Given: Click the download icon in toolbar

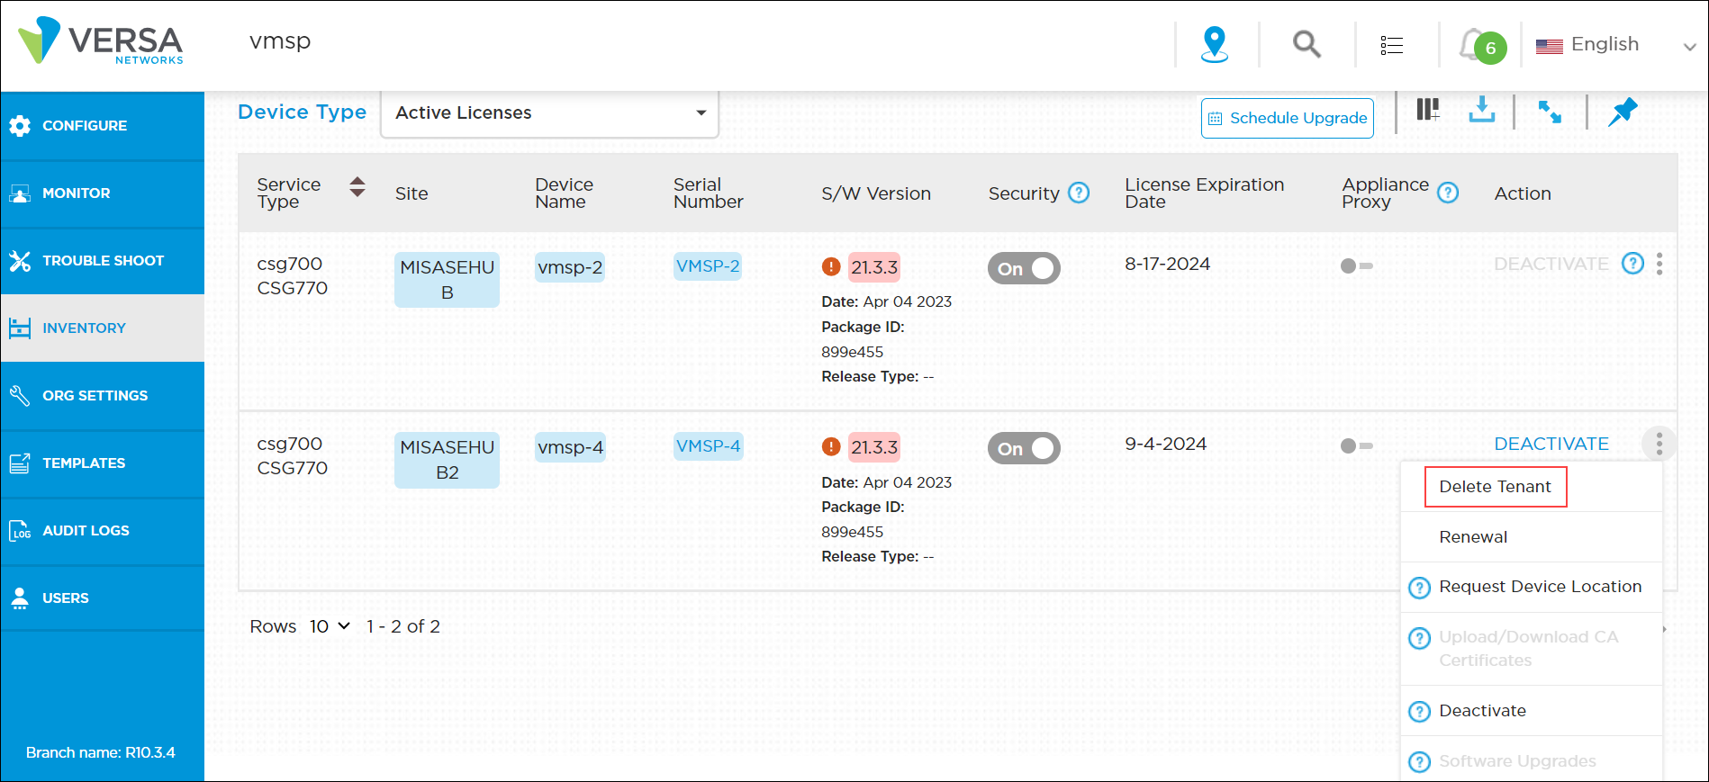Looking at the screenshot, I should coord(1481,111).
